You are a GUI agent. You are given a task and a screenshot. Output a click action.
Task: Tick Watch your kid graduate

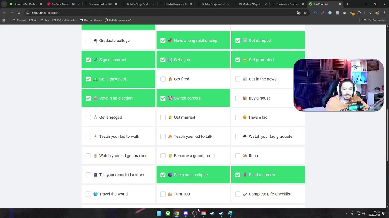pos(238,137)
